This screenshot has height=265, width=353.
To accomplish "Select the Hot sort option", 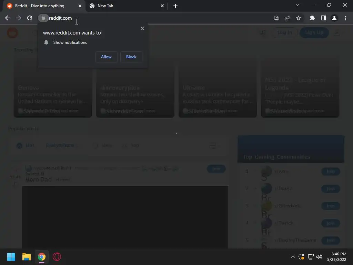I will click(x=25, y=146).
